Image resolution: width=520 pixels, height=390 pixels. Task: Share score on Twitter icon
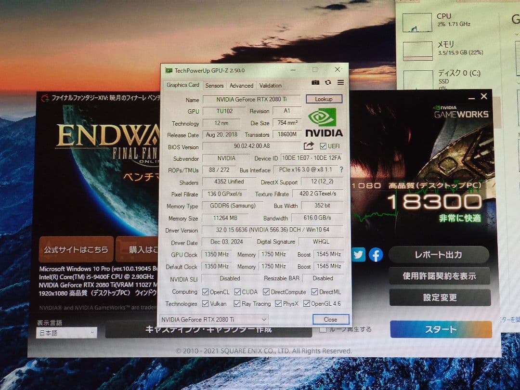(358, 255)
